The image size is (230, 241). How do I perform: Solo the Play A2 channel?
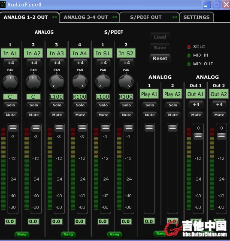point(173,105)
